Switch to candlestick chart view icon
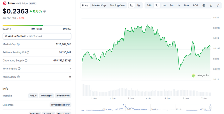224x114 pixels. (139, 6)
